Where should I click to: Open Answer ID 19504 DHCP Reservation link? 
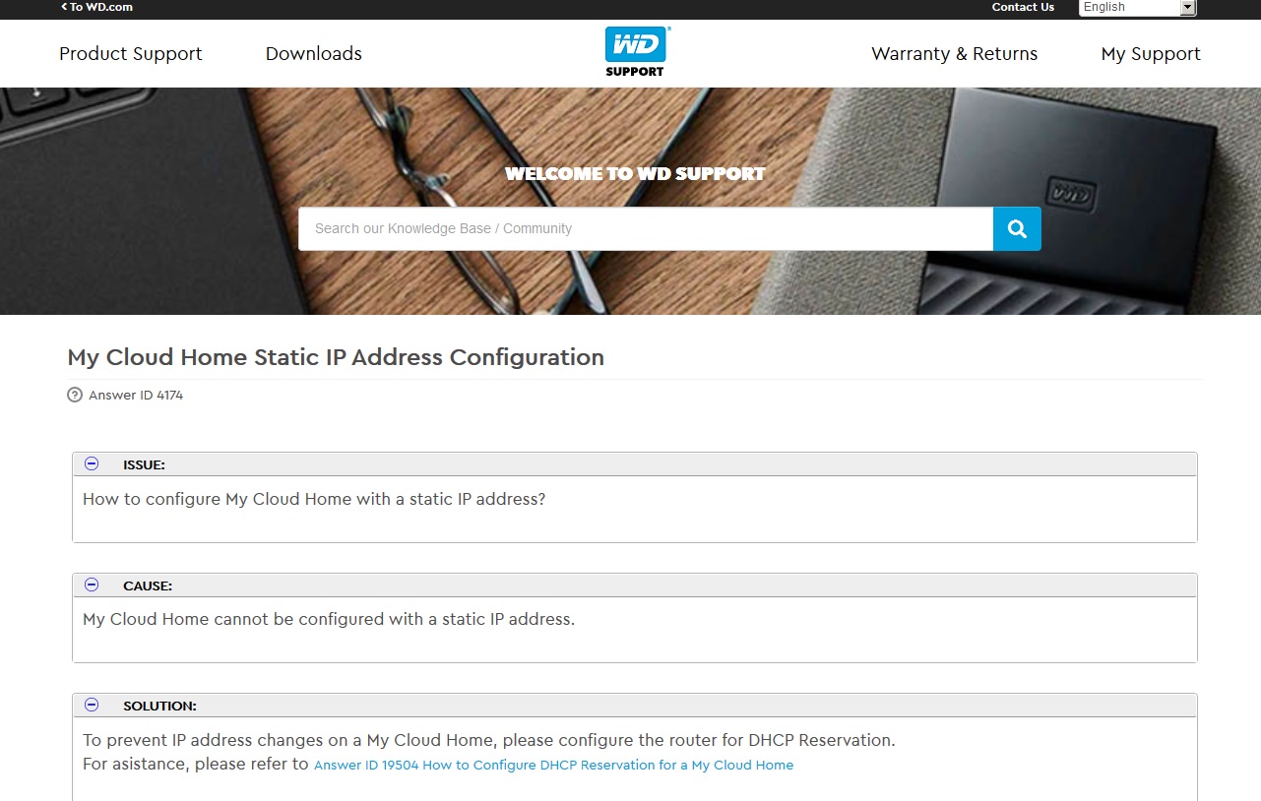click(x=553, y=765)
